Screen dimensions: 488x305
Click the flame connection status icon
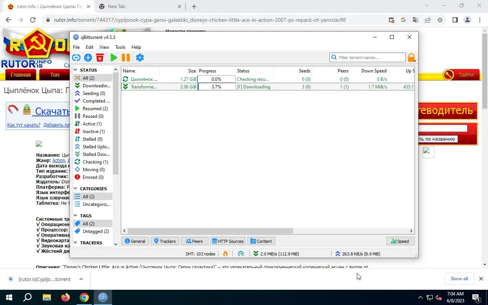point(225,254)
